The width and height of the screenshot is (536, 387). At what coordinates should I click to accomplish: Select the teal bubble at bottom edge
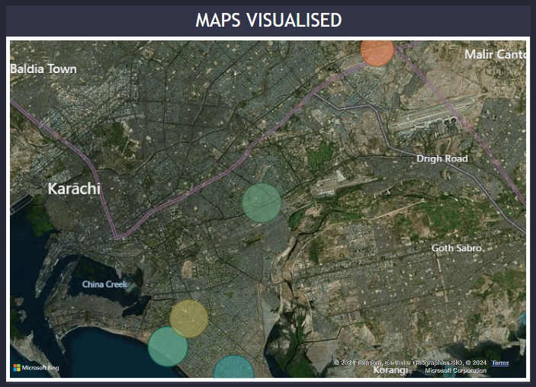click(233, 369)
